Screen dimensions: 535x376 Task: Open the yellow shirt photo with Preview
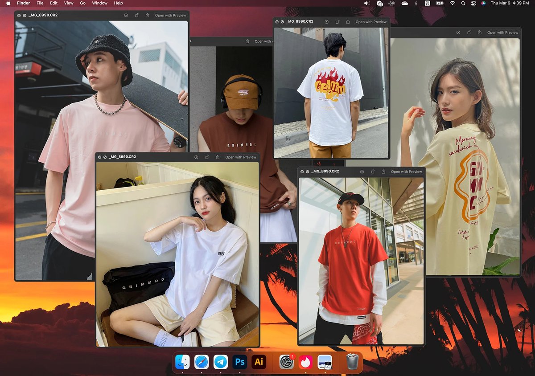point(503,33)
